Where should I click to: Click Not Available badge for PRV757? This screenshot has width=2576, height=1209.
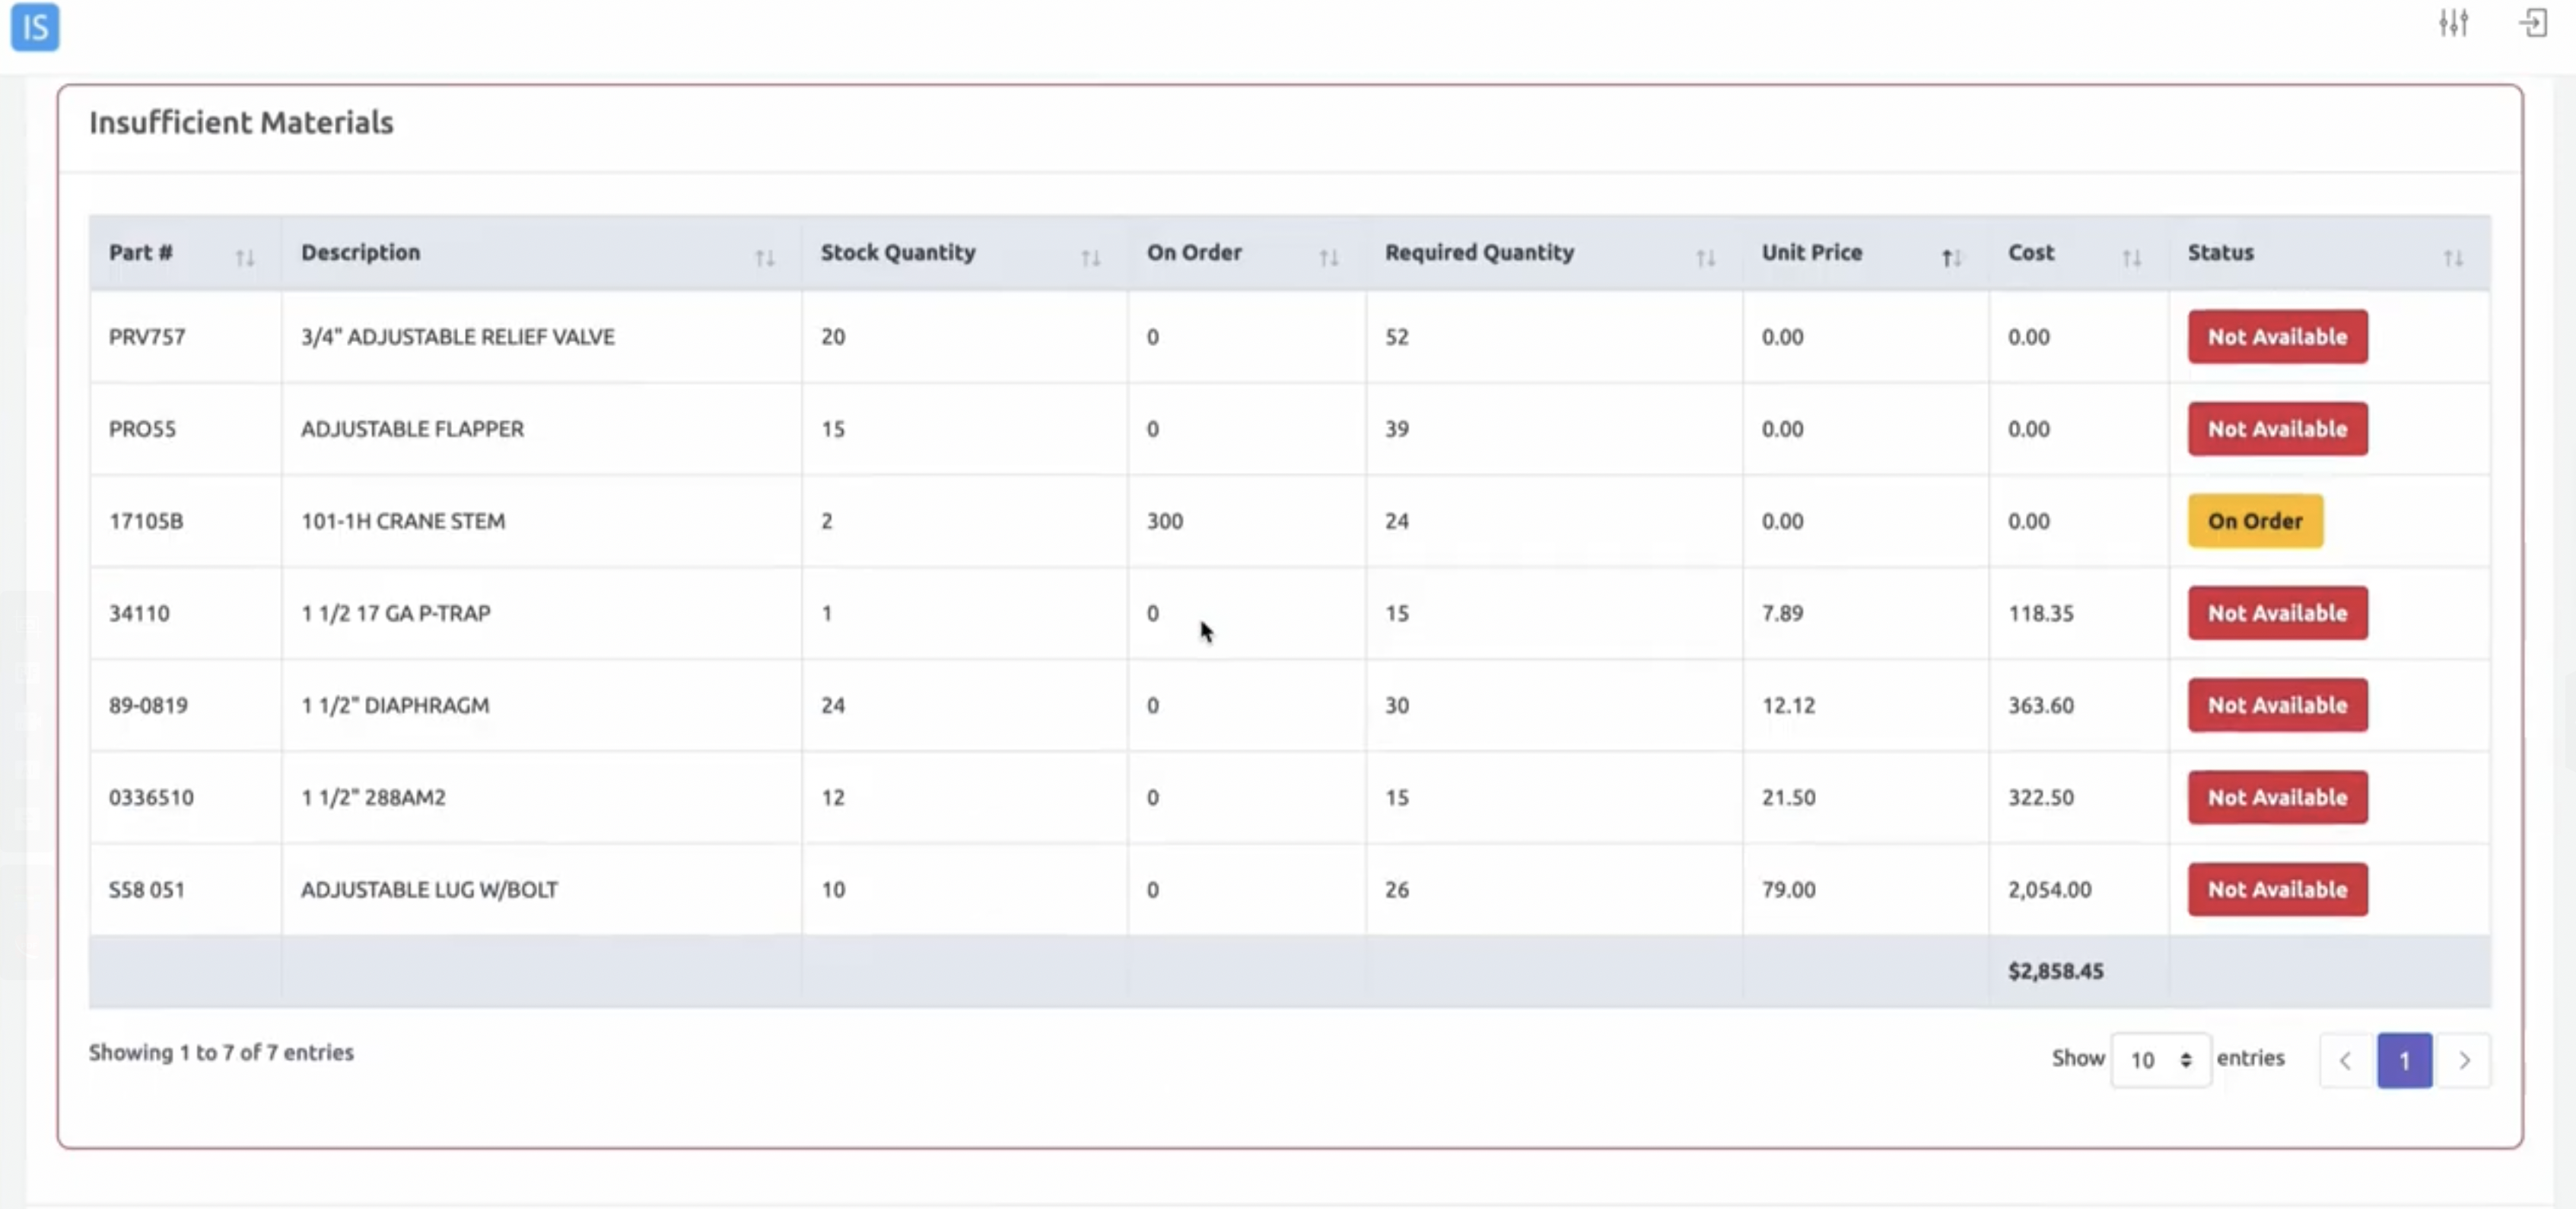point(2276,337)
